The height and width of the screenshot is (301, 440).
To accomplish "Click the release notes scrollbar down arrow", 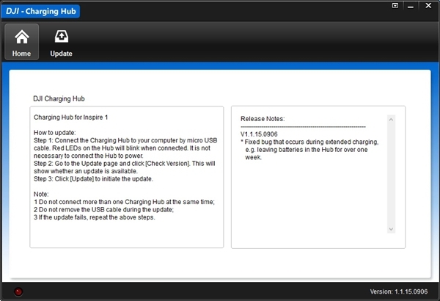I will click(x=391, y=229).
